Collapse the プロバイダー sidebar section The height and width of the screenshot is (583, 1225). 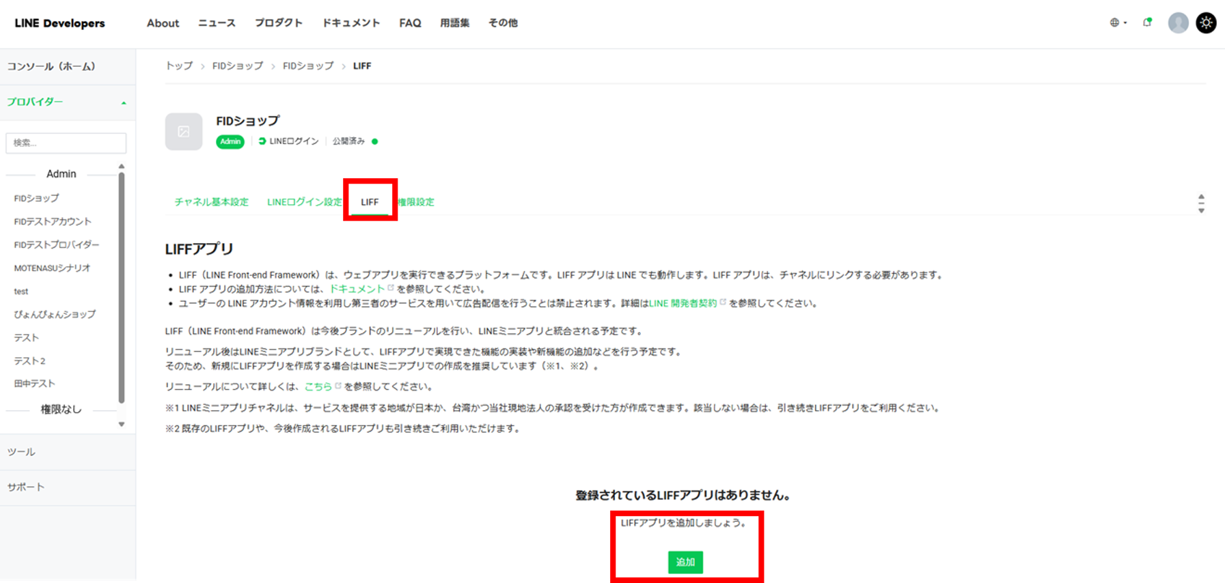124,102
